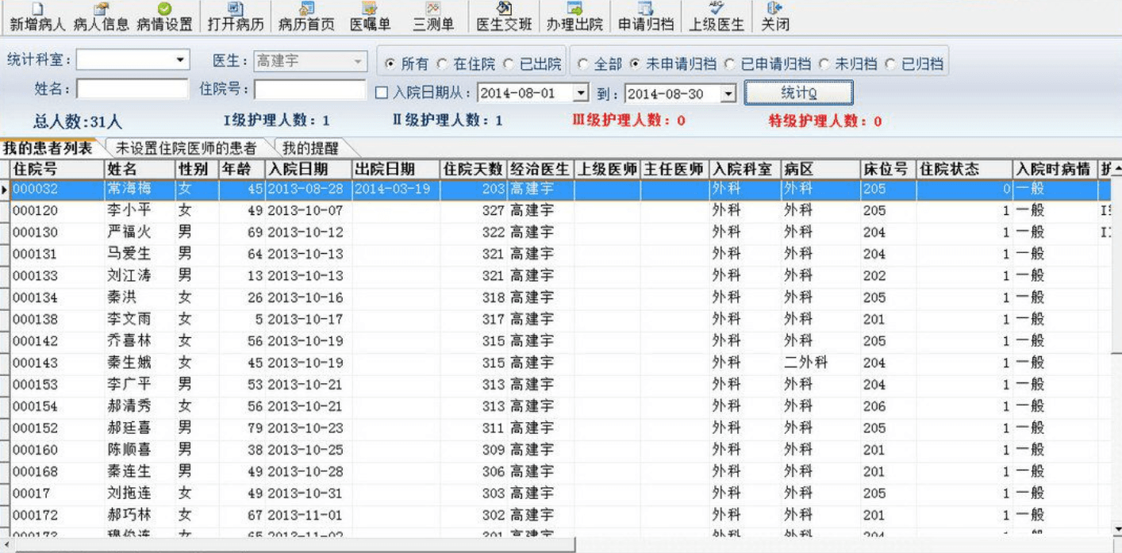Enable the 入院日期从 checkbox
Viewport: 1122px width, 553px height.
(x=382, y=93)
